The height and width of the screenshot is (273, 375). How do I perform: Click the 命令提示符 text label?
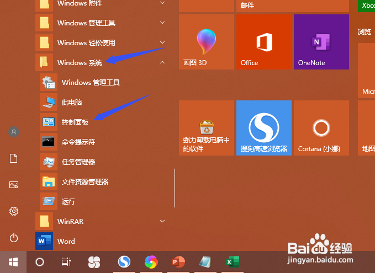[78, 142]
